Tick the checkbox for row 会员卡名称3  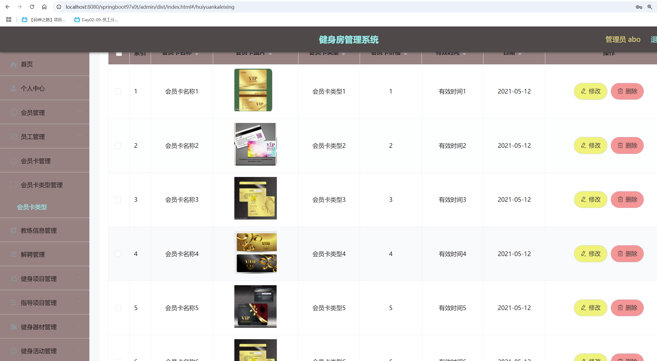point(118,200)
